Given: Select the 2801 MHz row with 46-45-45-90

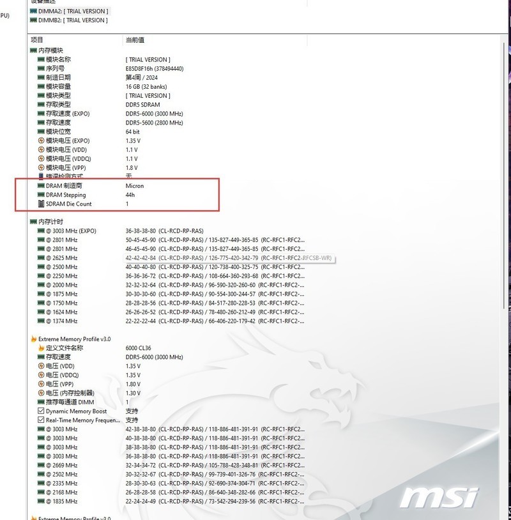Looking at the screenshot, I should (171, 249).
